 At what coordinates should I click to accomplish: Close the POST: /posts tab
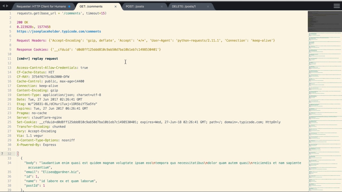pyautogui.click(x=162, y=6)
